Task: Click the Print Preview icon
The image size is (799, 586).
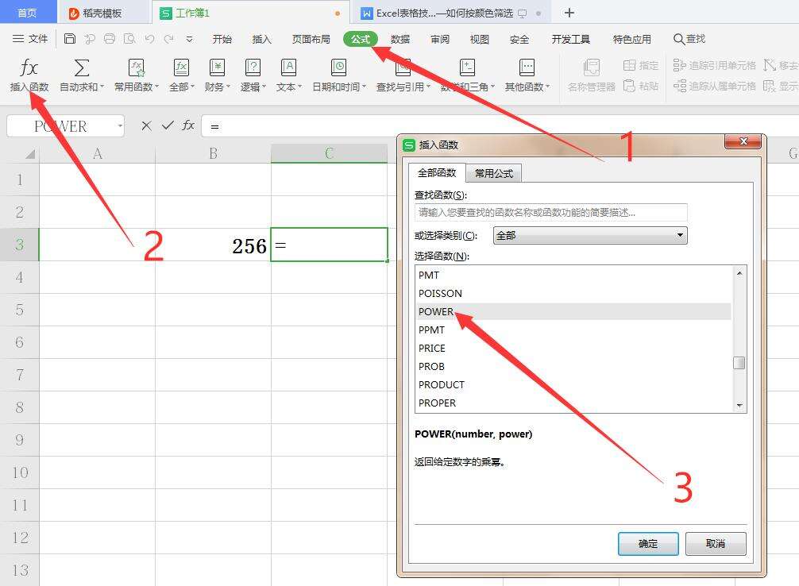Action: click(x=129, y=39)
